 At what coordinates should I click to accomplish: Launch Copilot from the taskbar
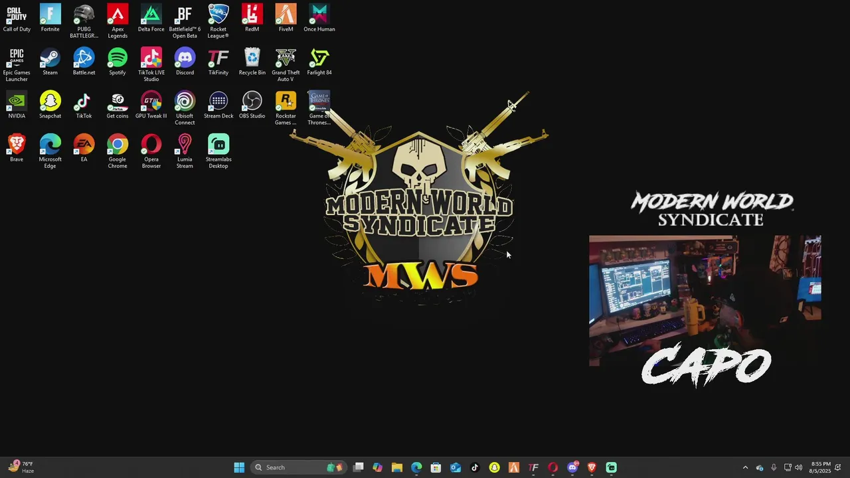click(377, 467)
